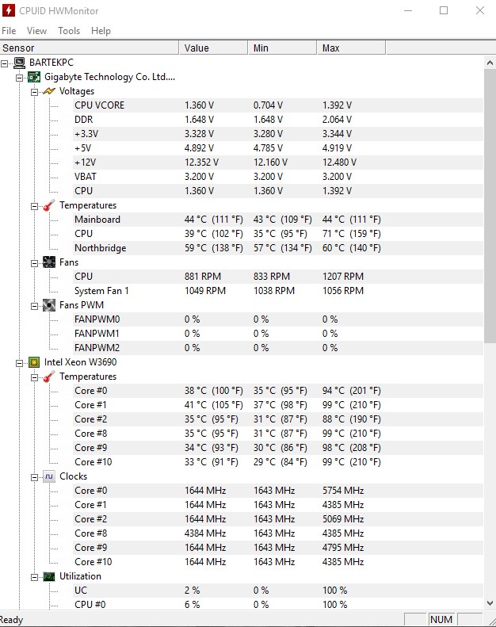This screenshot has height=627, width=496.
Task: Click the Gigabyte motherboard chip icon
Action: [x=34, y=77]
